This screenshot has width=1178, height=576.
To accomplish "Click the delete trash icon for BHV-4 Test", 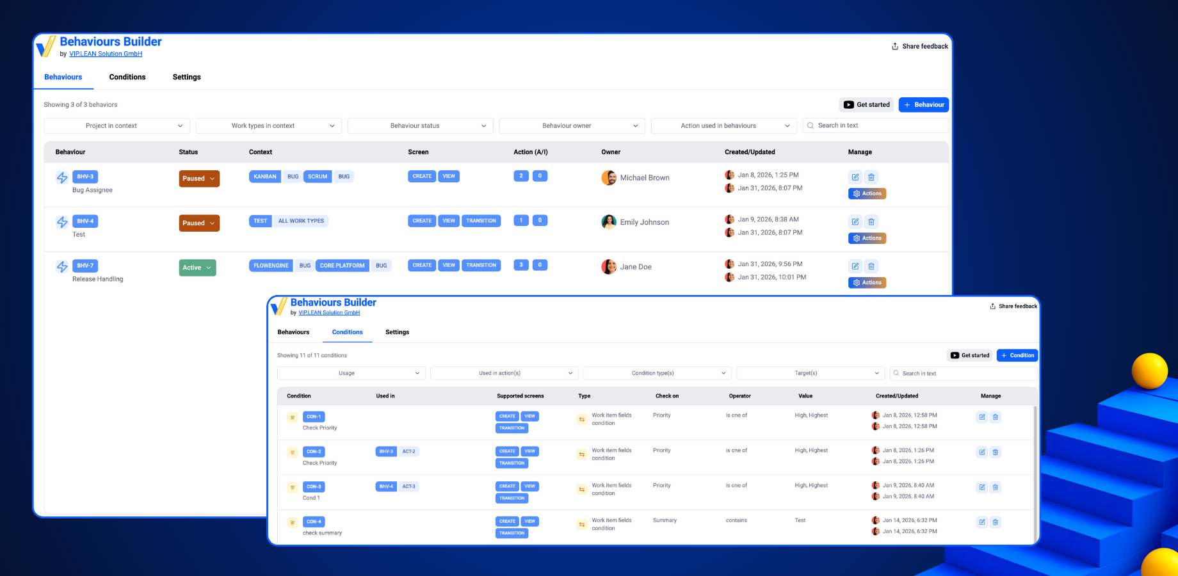I will pos(871,221).
